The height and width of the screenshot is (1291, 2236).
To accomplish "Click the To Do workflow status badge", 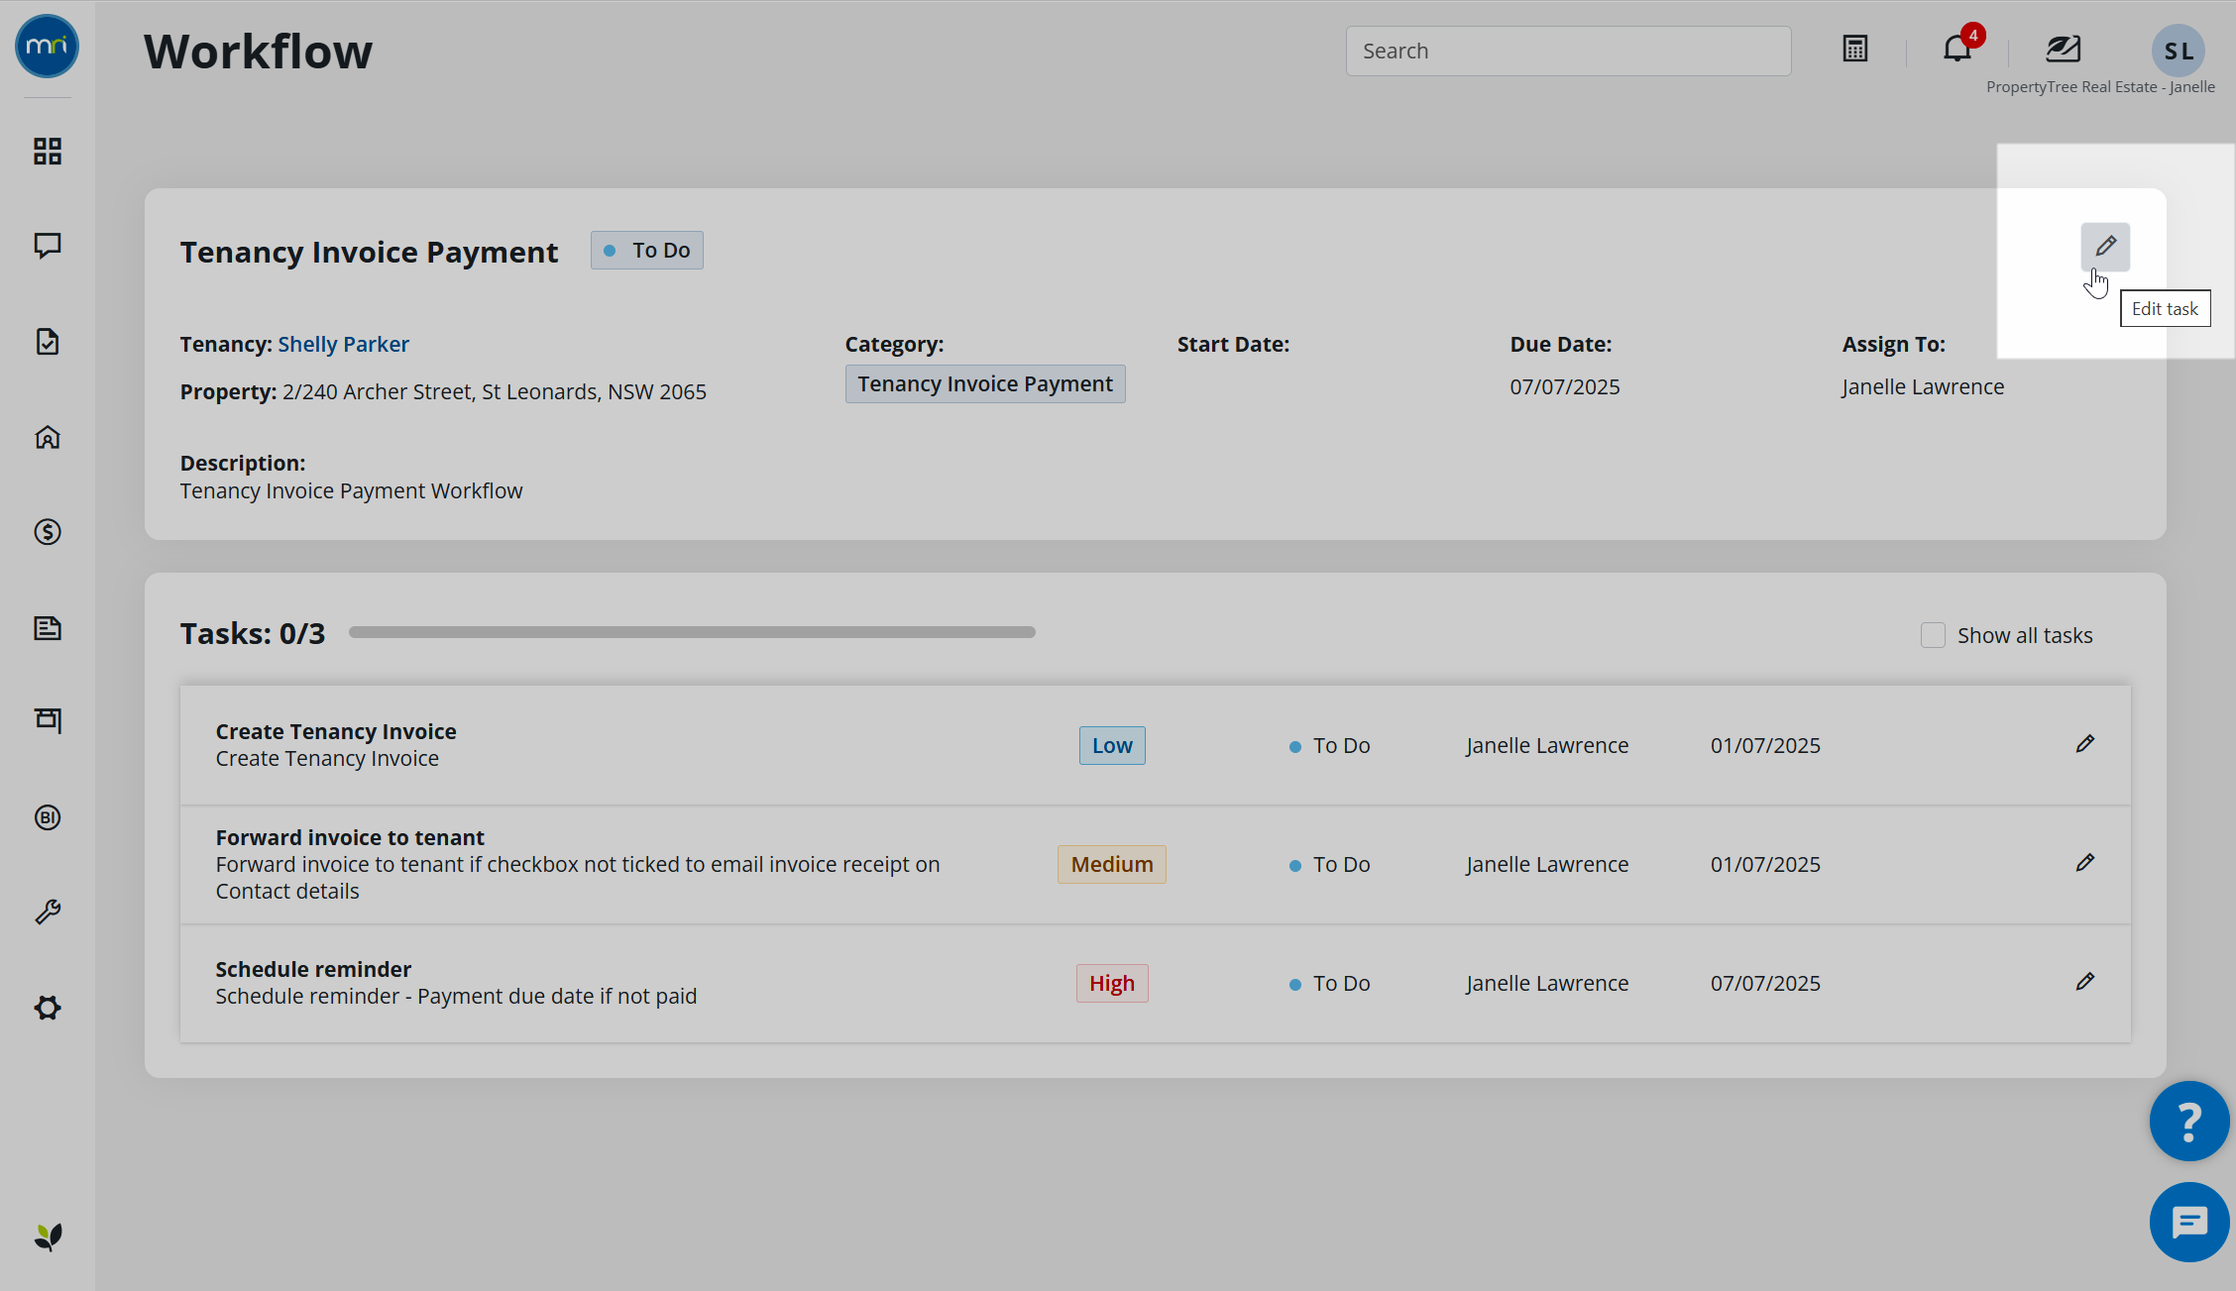I will 647,251.
